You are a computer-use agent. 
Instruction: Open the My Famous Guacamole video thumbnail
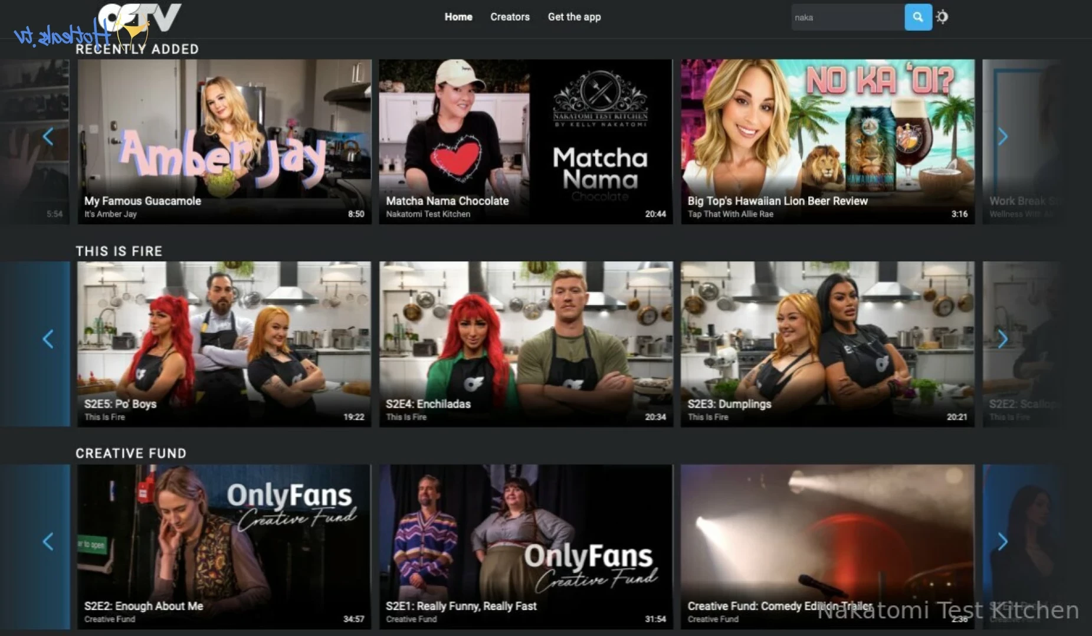coord(224,141)
